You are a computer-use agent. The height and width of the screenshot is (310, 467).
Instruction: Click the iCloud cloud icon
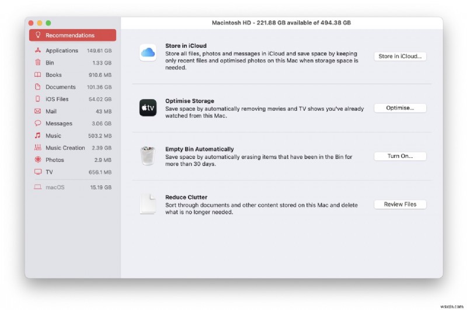(148, 52)
